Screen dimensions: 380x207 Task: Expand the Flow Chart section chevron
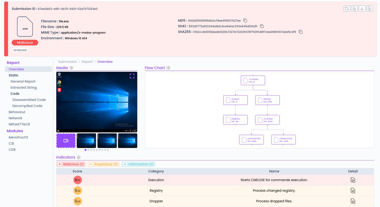click(x=168, y=68)
